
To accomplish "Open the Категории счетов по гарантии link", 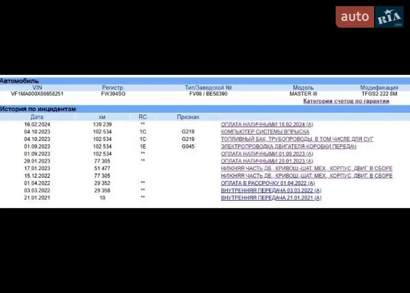I will 346,101.
